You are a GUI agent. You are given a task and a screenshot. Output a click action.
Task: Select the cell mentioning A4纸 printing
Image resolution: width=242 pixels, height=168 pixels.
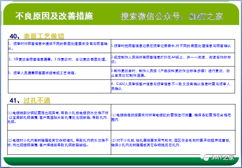tap(172, 59)
